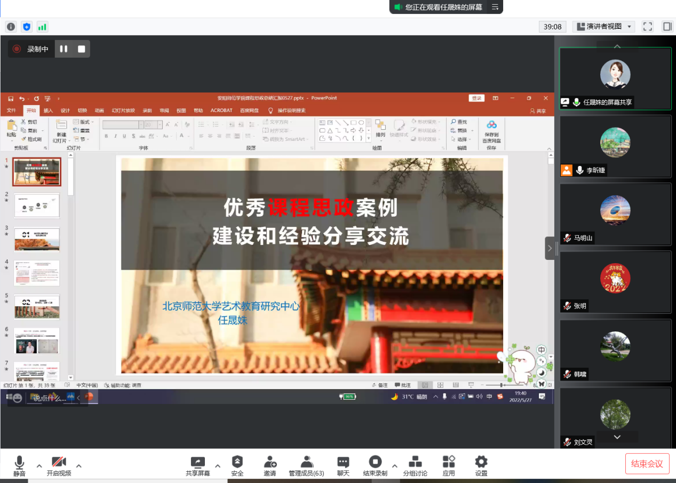The width and height of the screenshot is (676, 483).
Task: Click the blue security shield icon
Action: pos(27,27)
